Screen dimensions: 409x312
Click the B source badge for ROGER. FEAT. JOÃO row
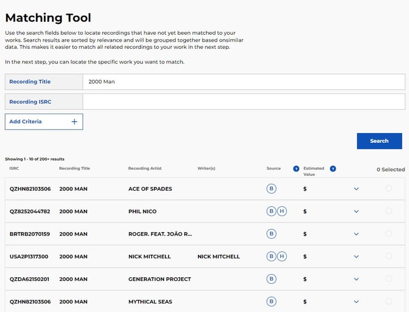coord(271,234)
